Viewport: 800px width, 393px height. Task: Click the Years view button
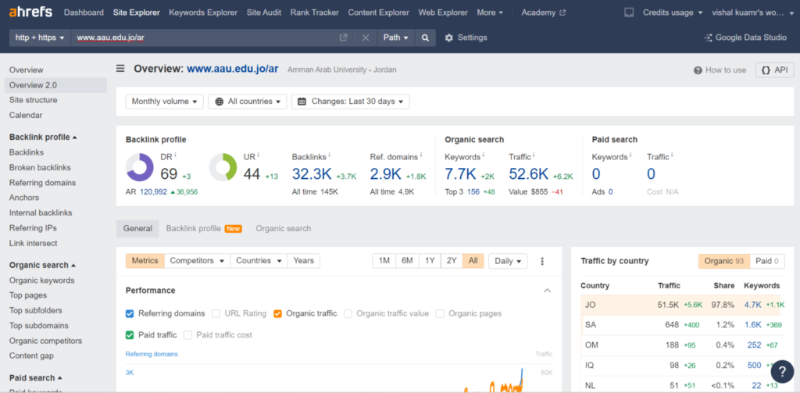point(304,261)
